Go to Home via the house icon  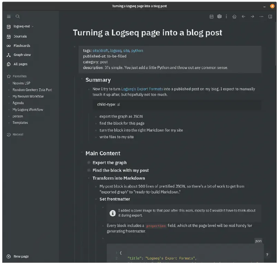click(234, 17)
